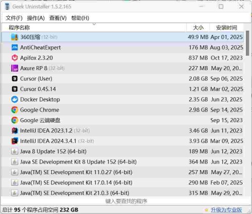
Task: Open the 帮助(H) menu
Action: (80, 18)
